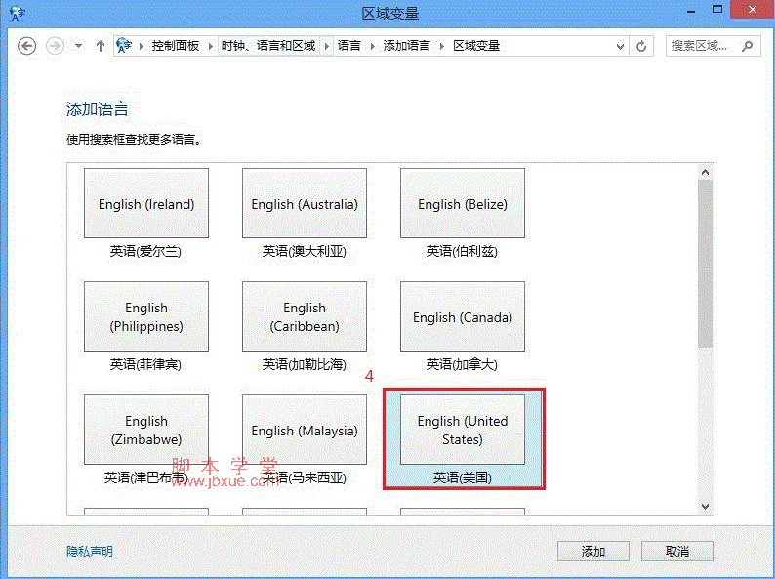The height and width of the screenshot is (579, 775).
Task: Go up one level with the Up arrow
Action: pyautogui.click(x=101, y=46)
